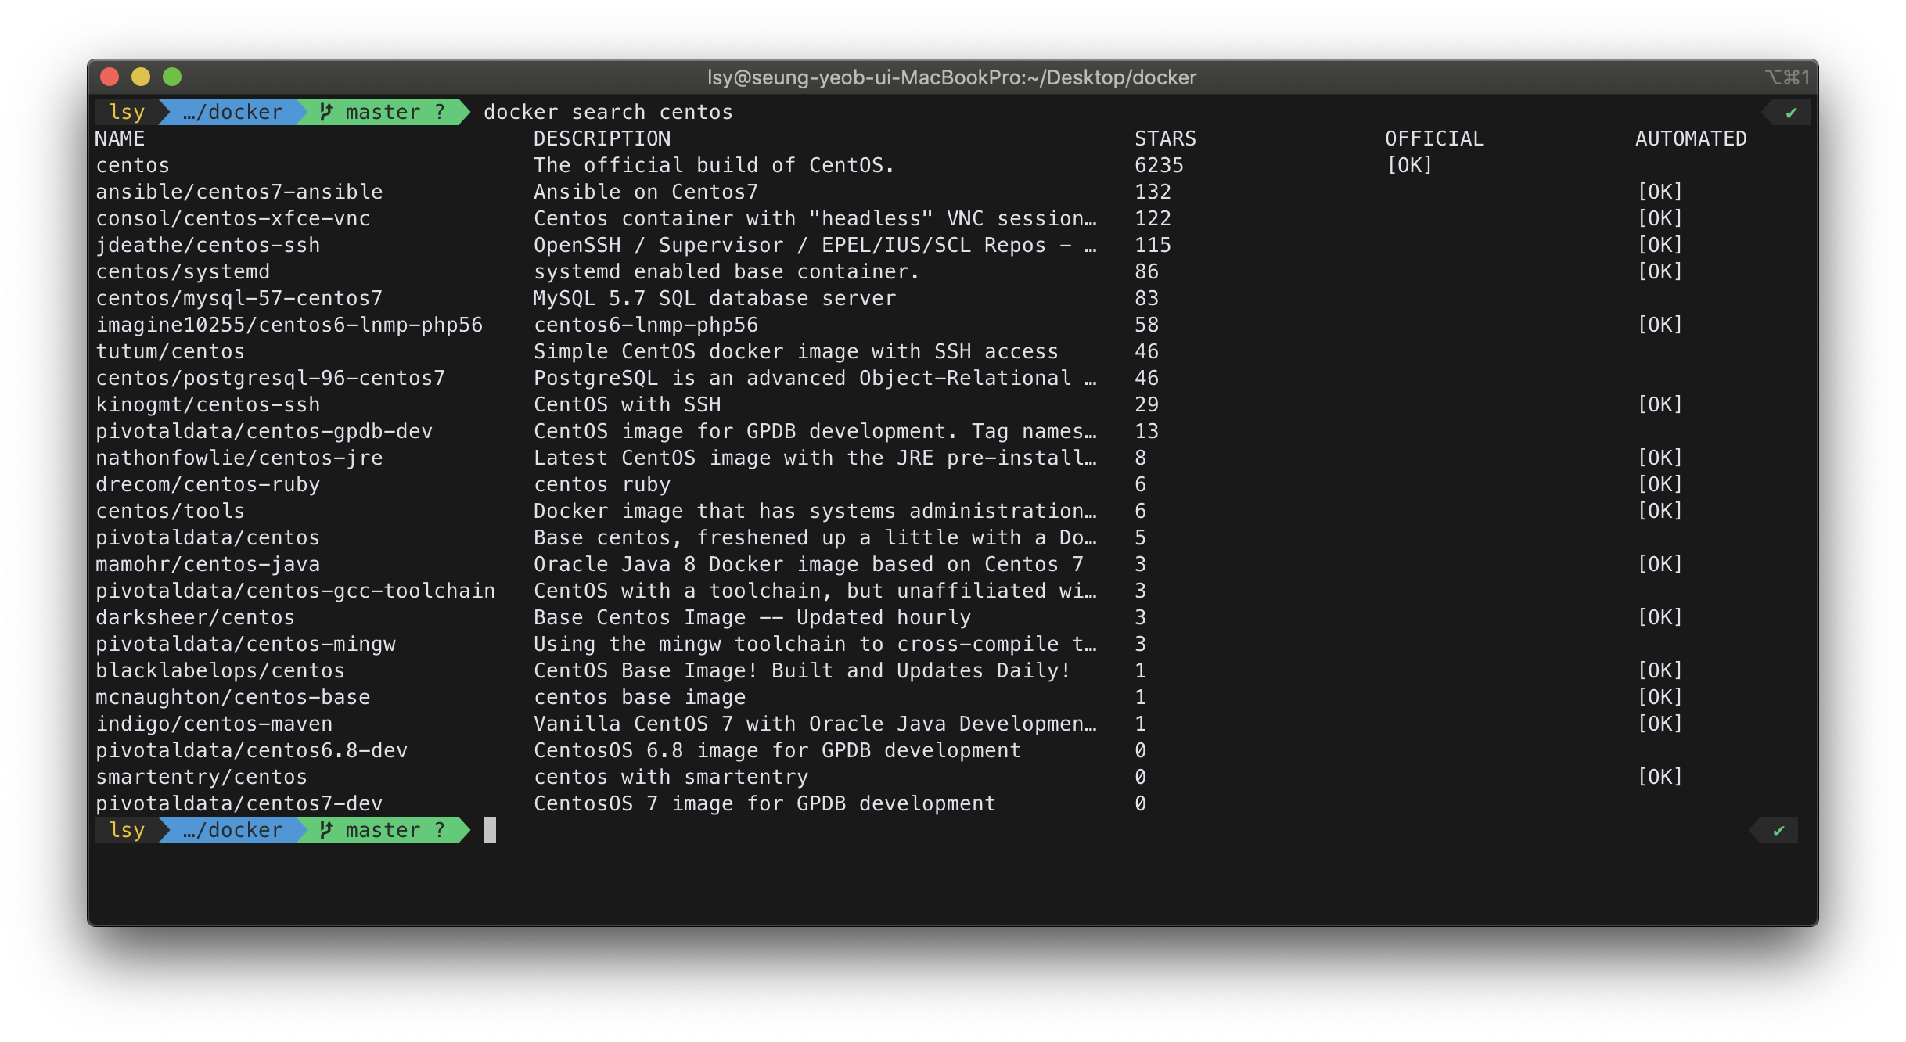Click the jdeathe/centos-ssh image name

tap(208, 245)
